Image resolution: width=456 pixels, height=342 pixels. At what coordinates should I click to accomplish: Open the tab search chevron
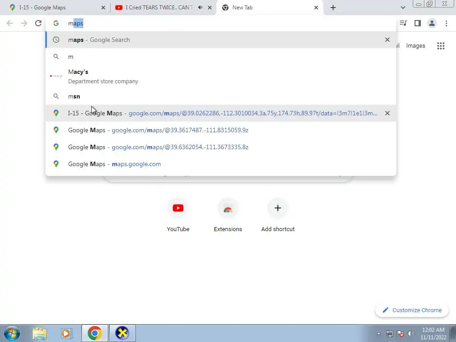pyautogui.click(x=403, y=8)
